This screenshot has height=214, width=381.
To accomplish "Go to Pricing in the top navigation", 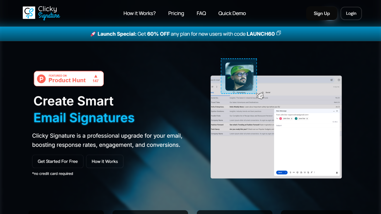I will click(x=176, y=13).
